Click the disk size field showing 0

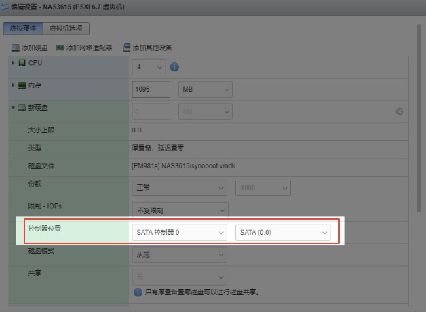[x=151, y=112]
